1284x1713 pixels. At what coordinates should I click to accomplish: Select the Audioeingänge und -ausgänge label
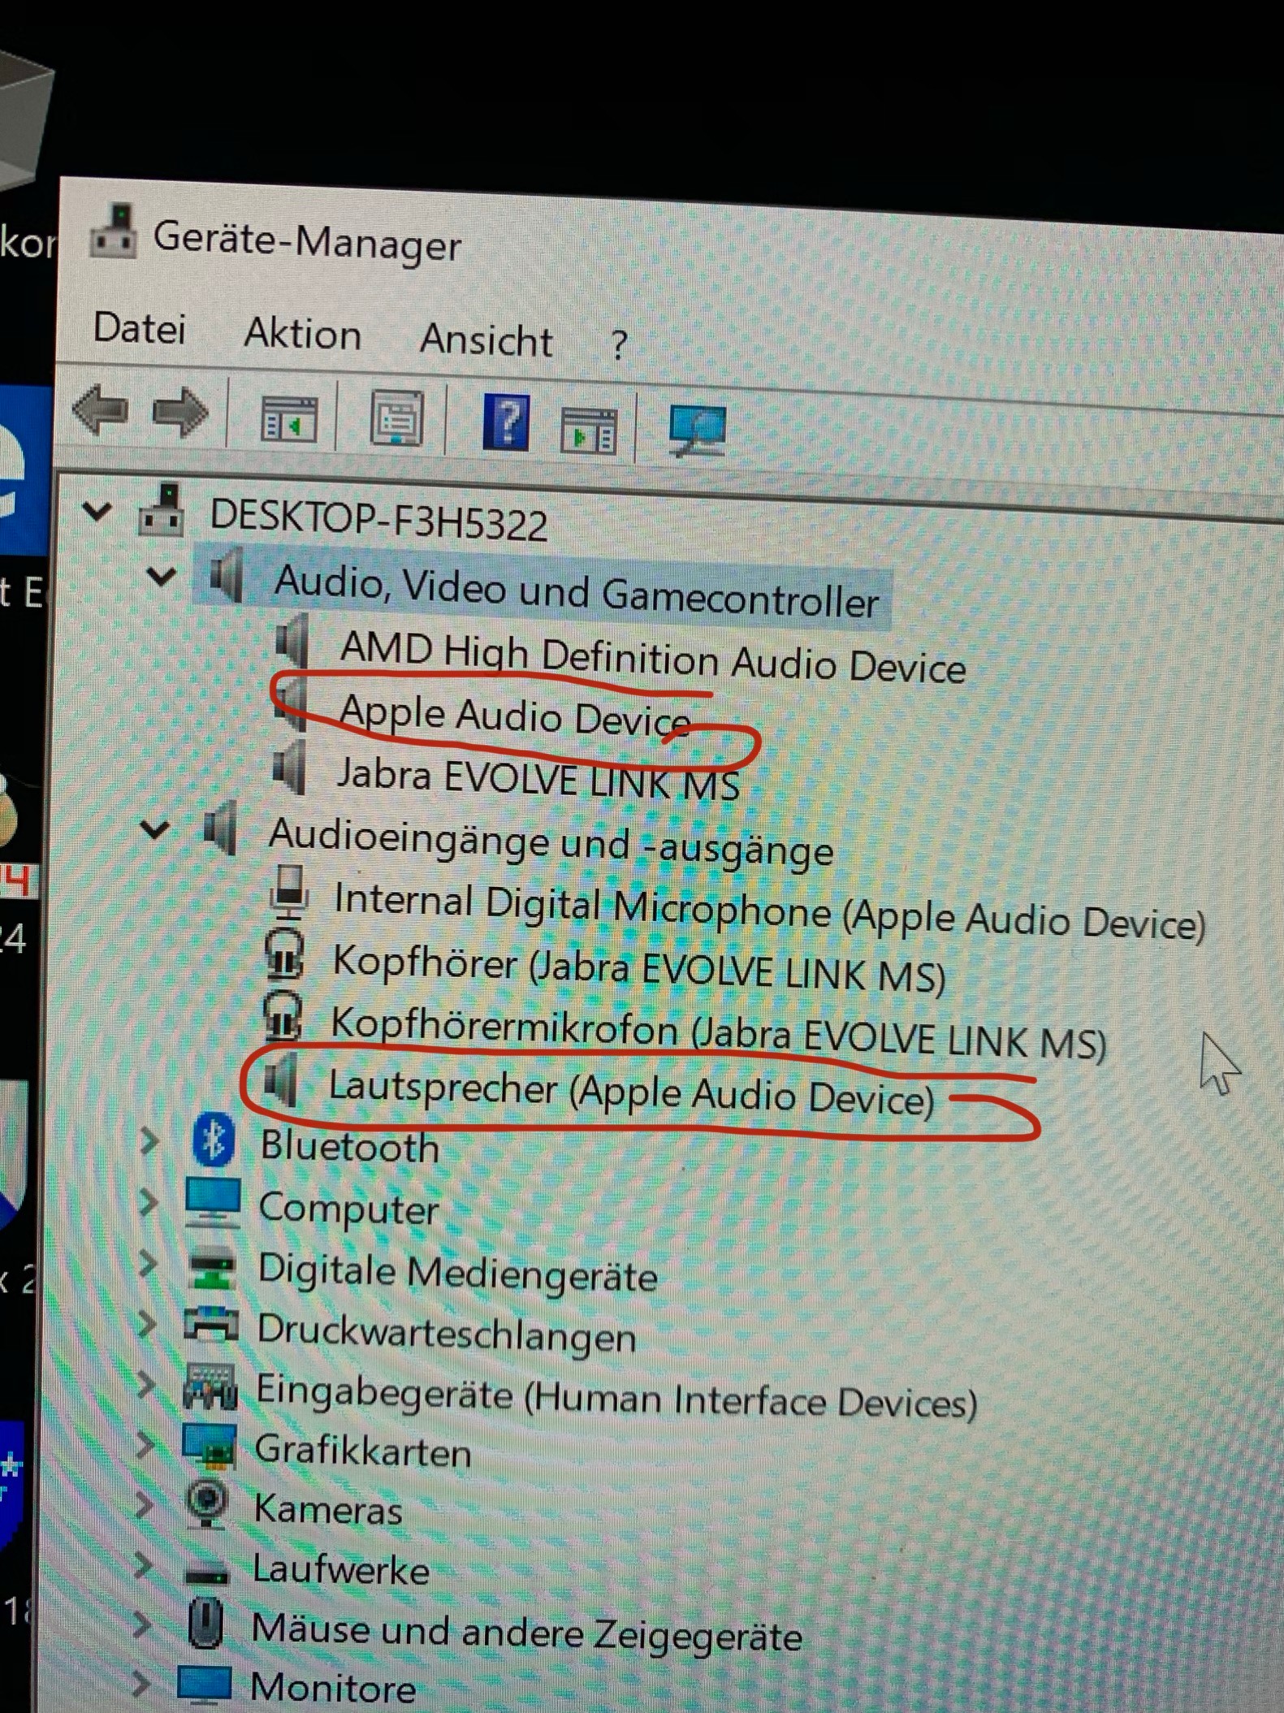(x=551, y=841)
